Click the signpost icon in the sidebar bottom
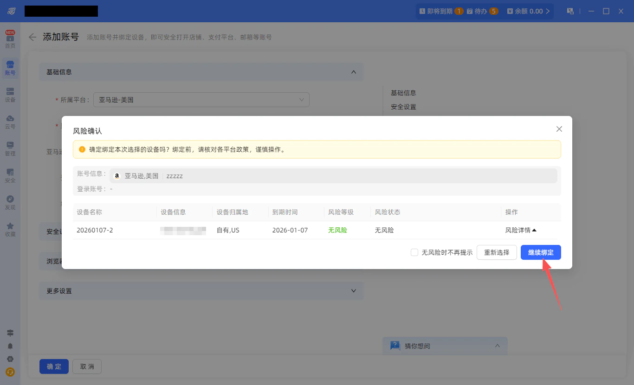 (10, 333)
